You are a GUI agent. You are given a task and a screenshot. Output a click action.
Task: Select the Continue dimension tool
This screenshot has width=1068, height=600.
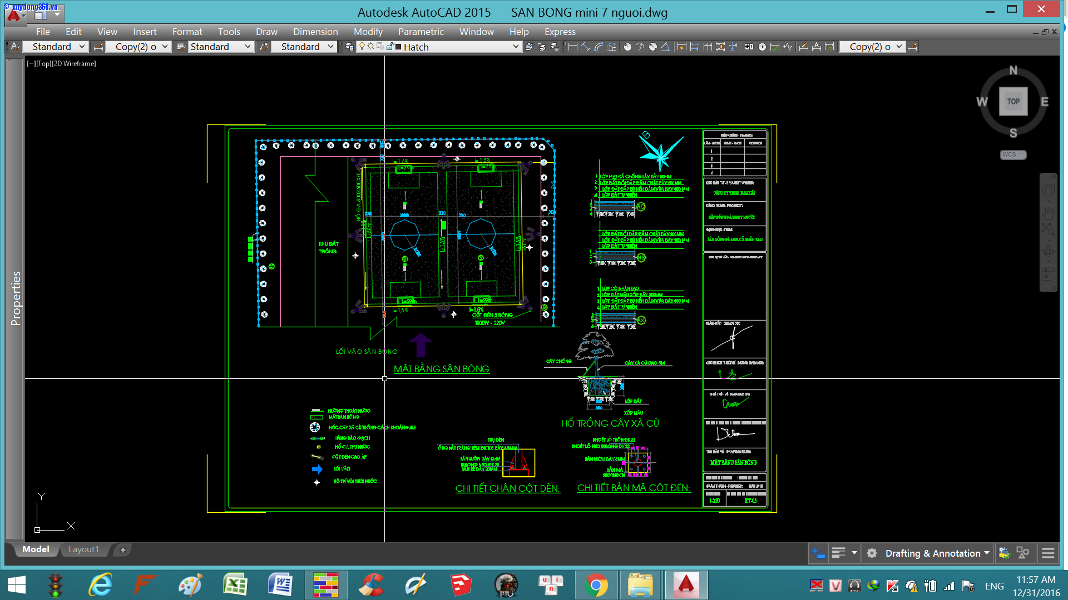(x=708, y=47)
